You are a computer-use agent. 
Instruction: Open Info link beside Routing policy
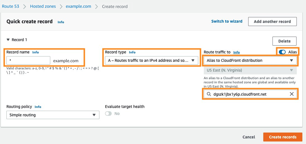[38, 107]
